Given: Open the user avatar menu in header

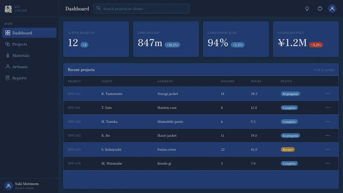Looking at the screenshot, I should 332,9.
